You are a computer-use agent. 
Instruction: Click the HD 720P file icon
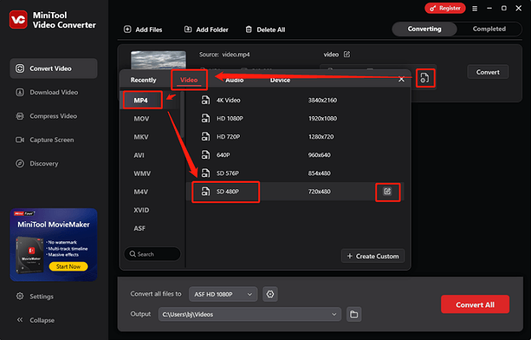(x=206, y=136)
